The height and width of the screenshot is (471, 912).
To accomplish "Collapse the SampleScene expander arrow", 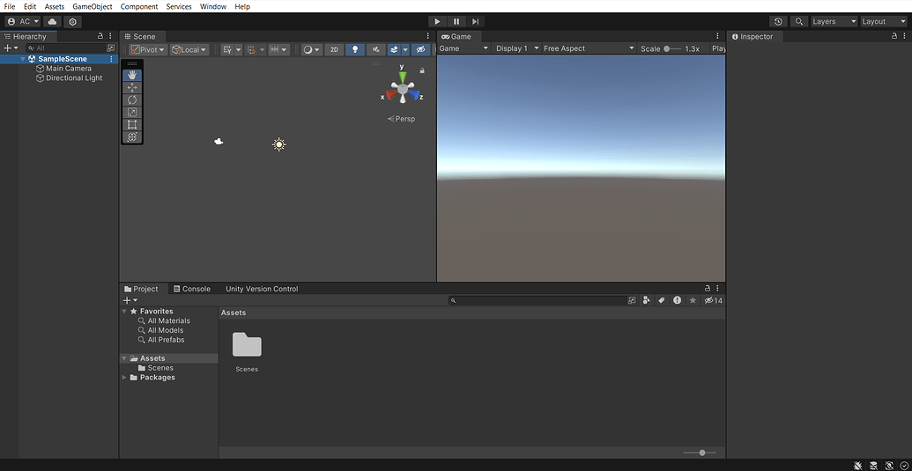I will [x=23, y=59].
